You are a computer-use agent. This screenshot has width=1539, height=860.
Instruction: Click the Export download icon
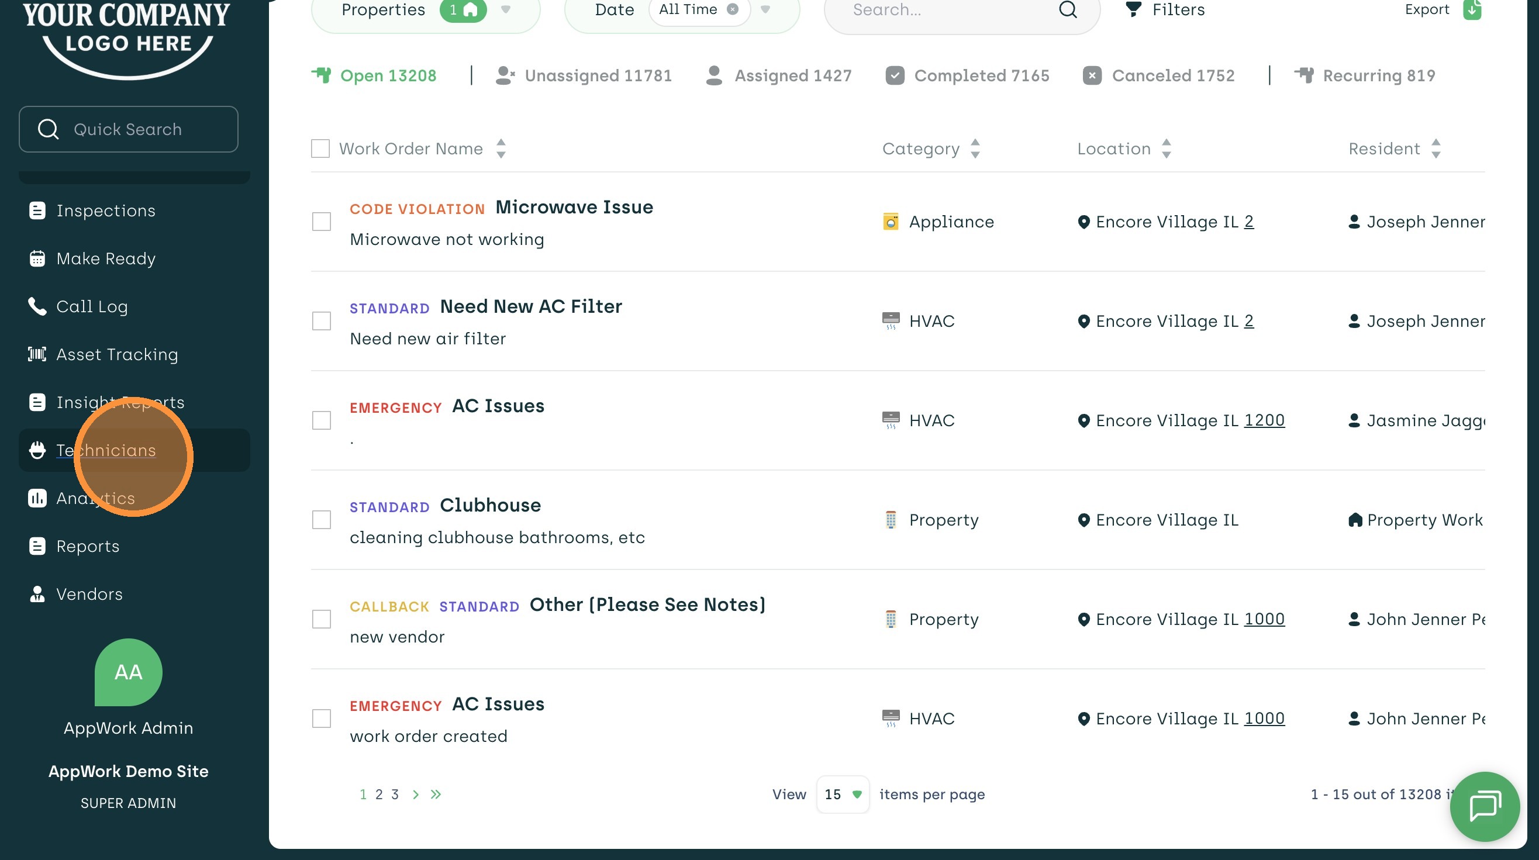pos(1472,10)
